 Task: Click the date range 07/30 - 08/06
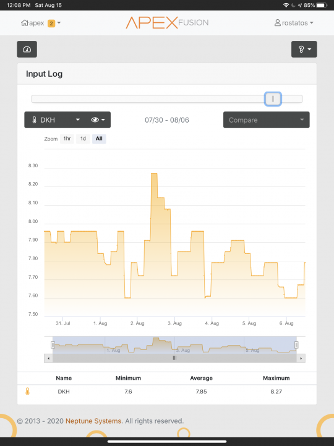(x=167, y=120)
